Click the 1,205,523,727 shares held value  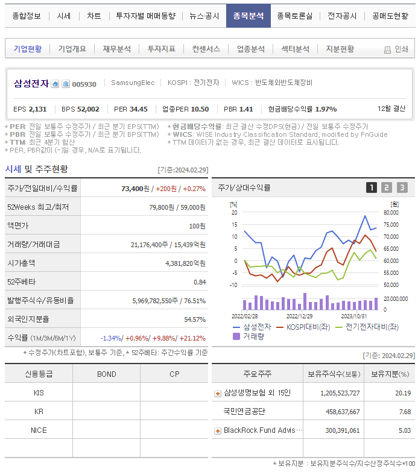[340, 393]
